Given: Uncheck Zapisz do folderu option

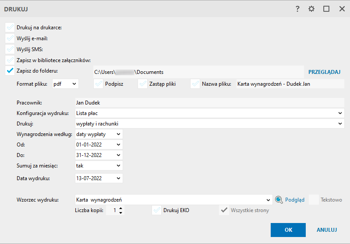Looking at the screenshot, I should (10, 70).
